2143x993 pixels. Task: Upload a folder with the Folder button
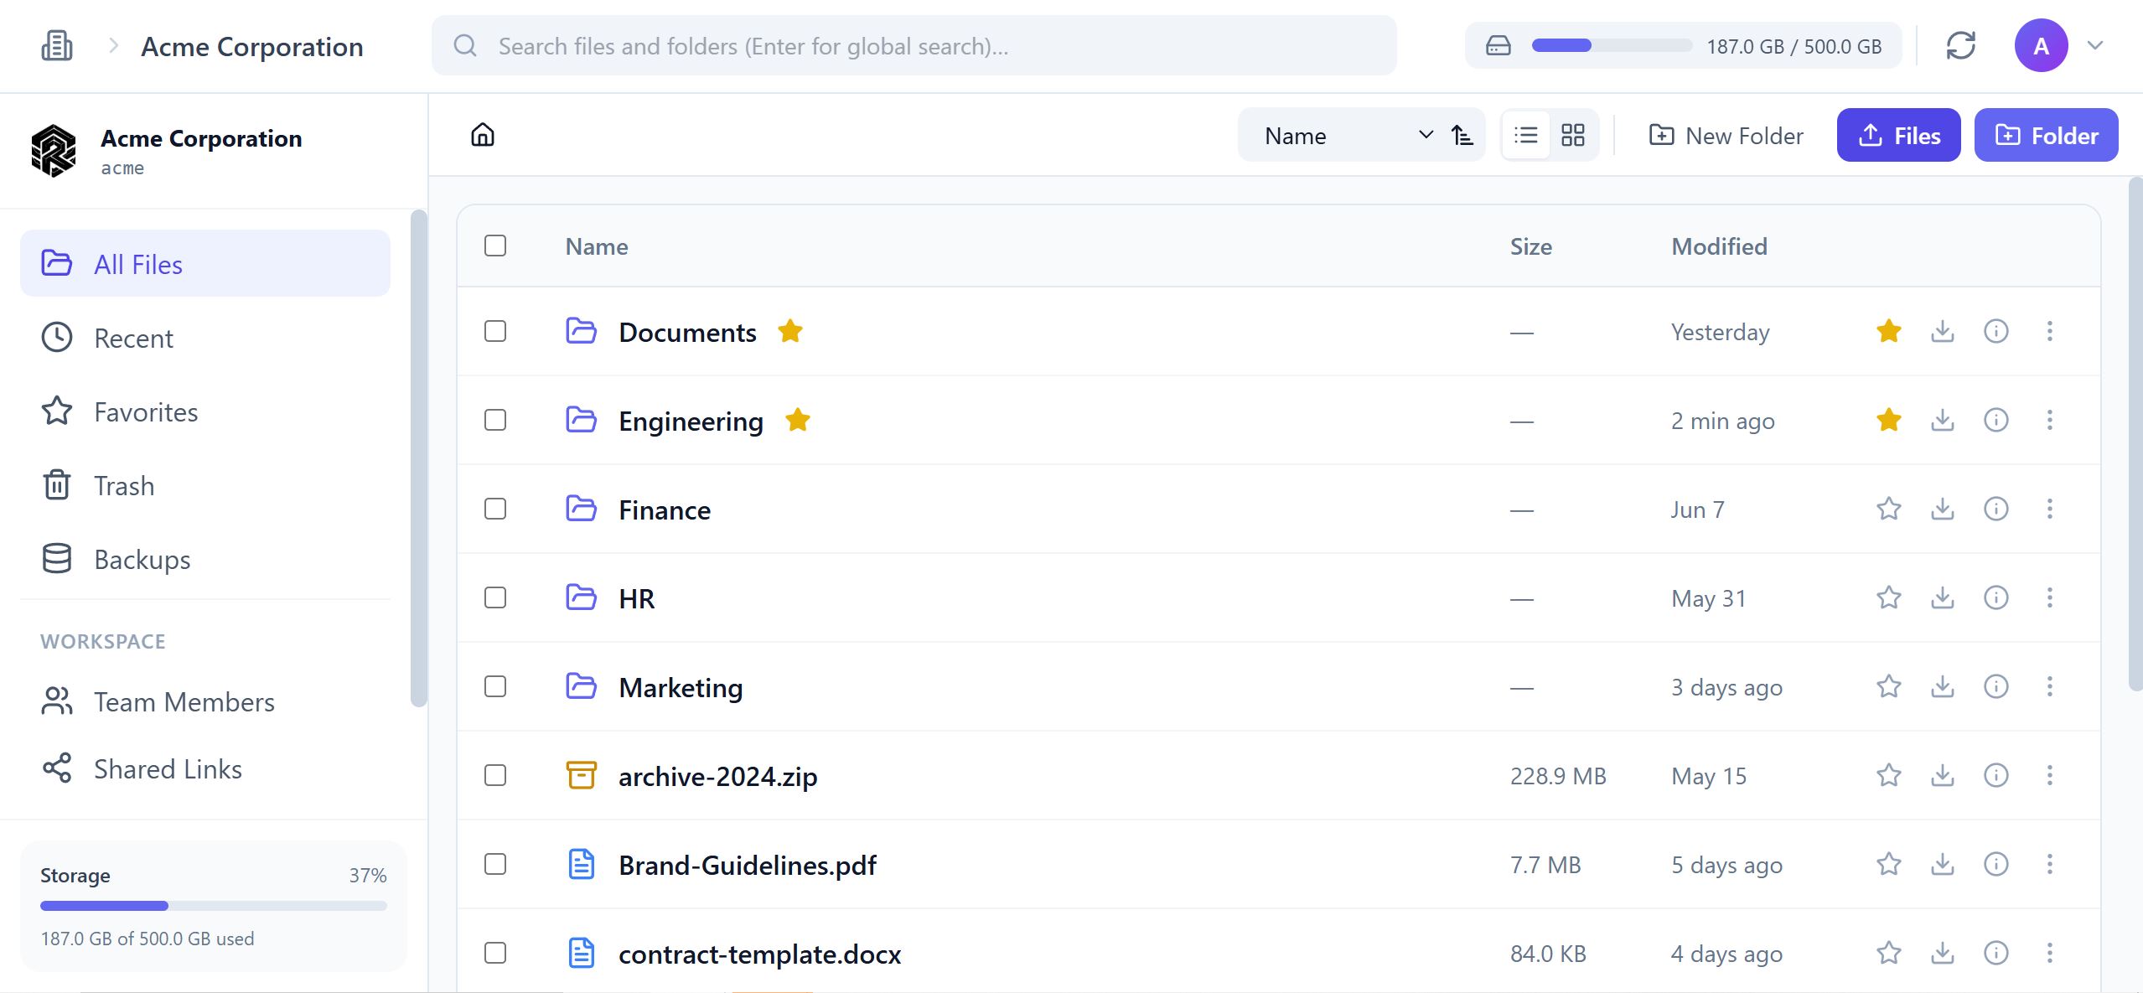tap(2046, 135)
